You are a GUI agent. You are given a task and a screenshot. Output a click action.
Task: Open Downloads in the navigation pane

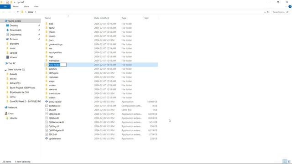tap(16, 30)
